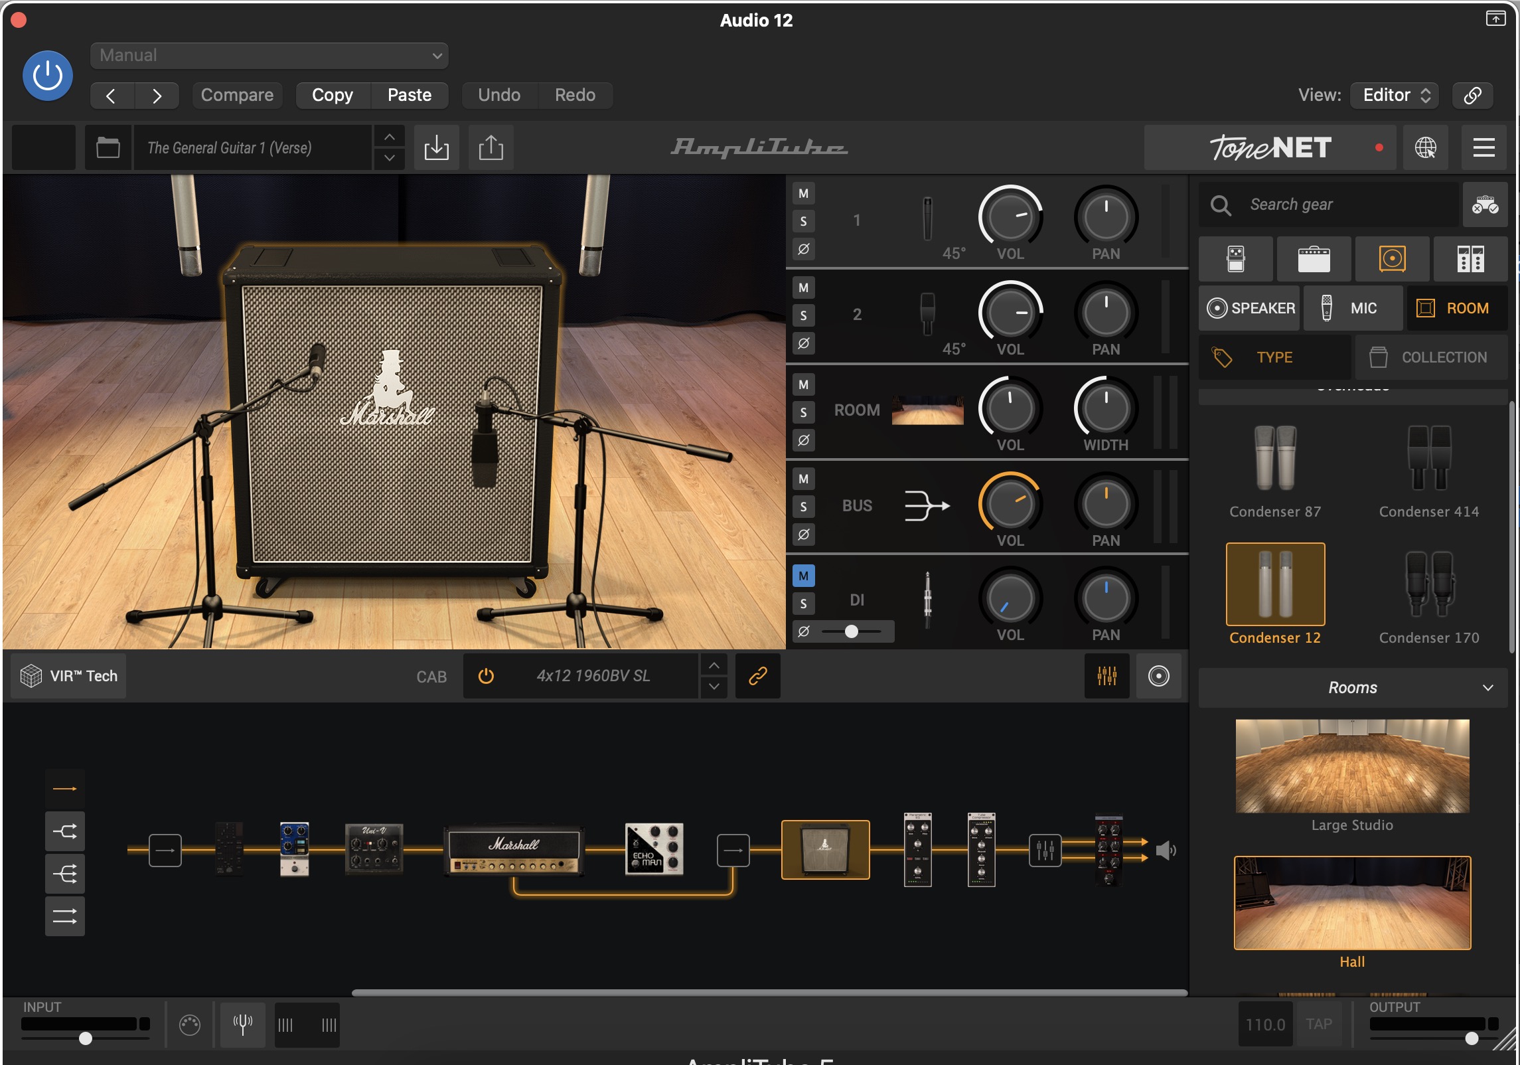Invert phase on mic channel 1
This screenshot has height=1065, width=1520.
pyautogui.click(x=804, y=250)
